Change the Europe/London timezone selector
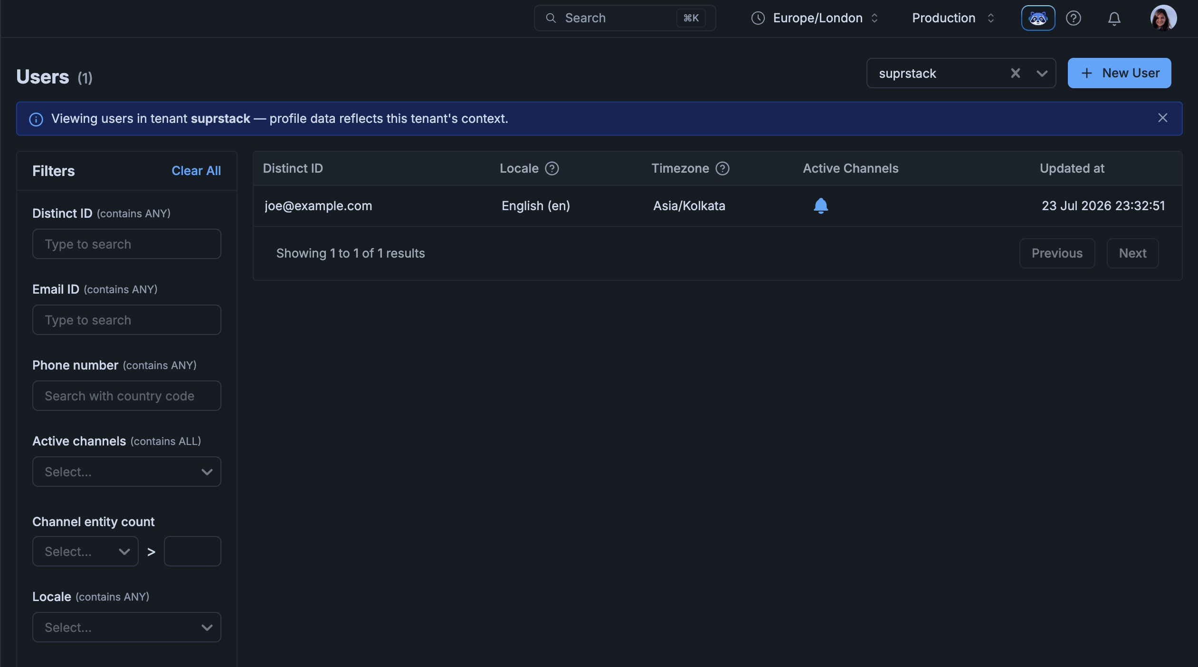 [815, 18]
